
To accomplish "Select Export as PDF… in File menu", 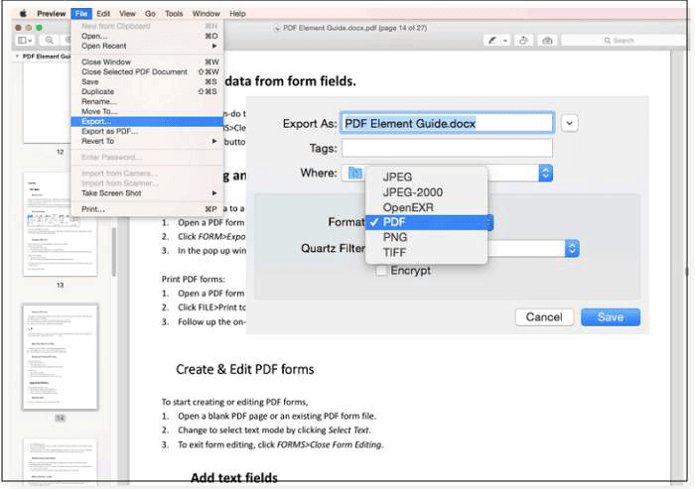I will (110, 131).
